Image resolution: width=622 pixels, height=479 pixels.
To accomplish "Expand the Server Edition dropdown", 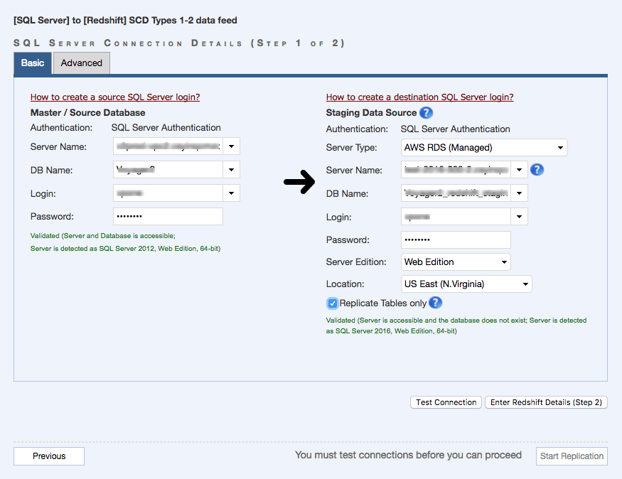I will [456, 262].
